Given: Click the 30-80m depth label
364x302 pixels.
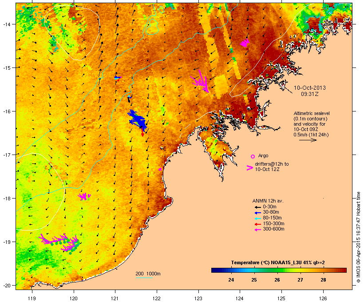Looking at the screenshot, I should click(271, 212).
